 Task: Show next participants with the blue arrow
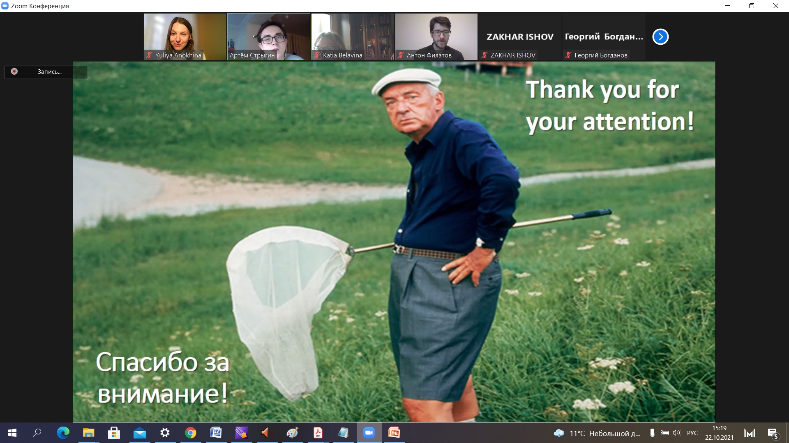660,37
